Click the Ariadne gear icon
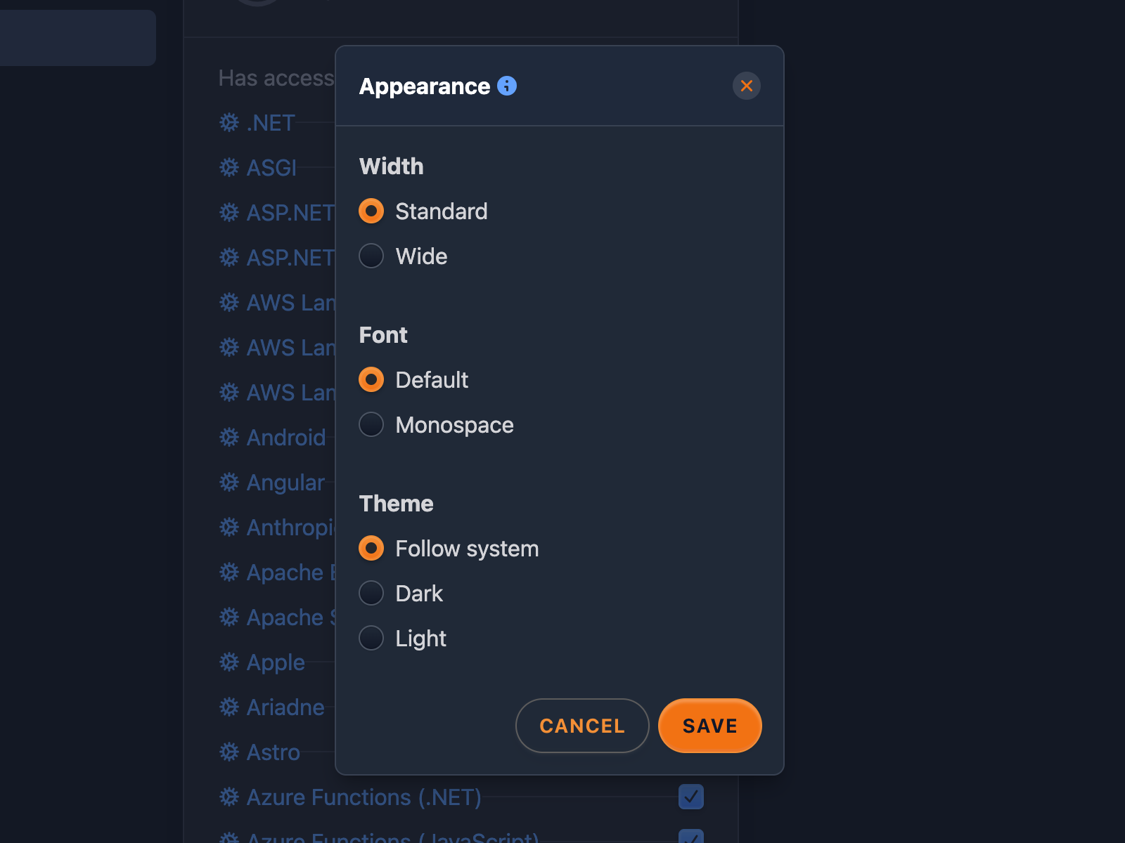This screenshot has width=1125, height=843. [229, 707]
